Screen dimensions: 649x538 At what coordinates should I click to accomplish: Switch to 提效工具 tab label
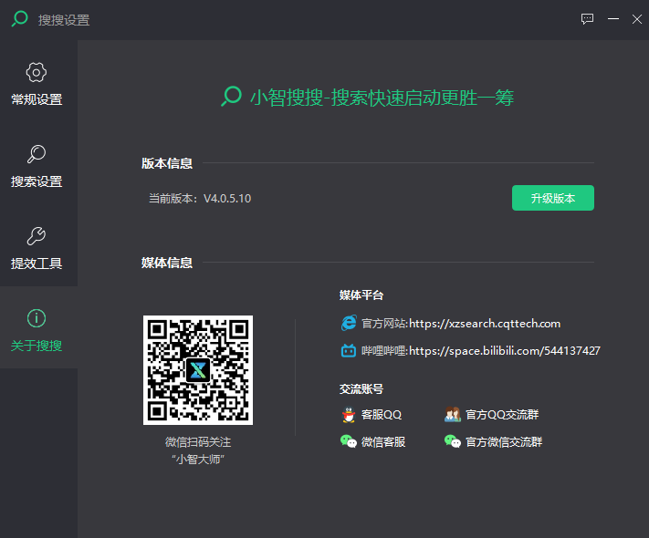(x=37, y=264)
